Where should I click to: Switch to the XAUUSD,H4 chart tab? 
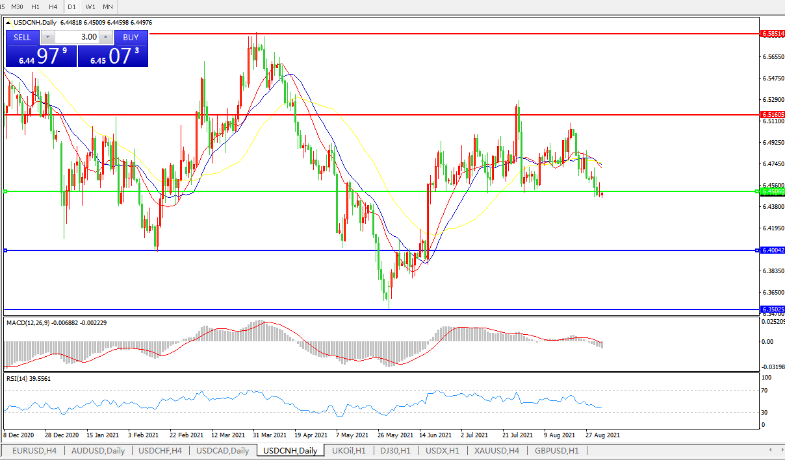pos(496,451)
